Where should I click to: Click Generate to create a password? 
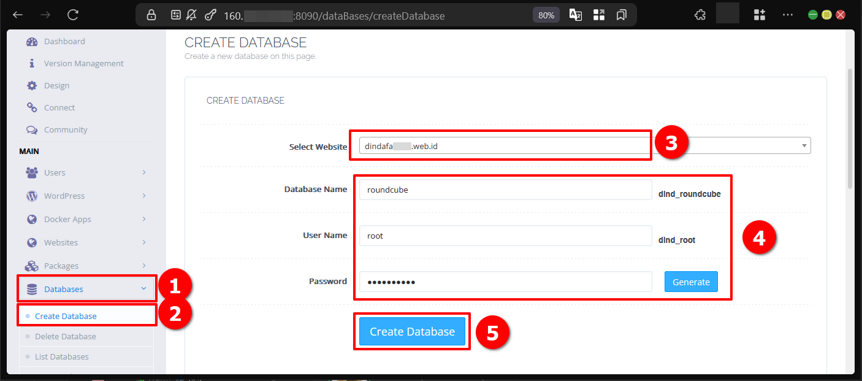[691, 282]
